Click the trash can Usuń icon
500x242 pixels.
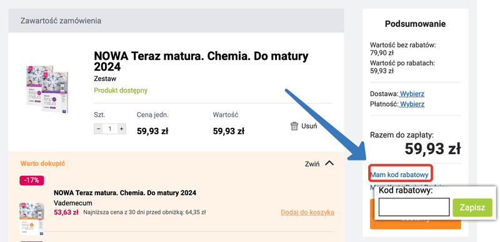(x=294, y=126)
